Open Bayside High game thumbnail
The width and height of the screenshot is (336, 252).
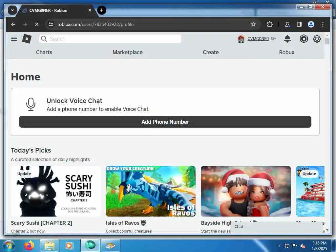click(245, 191)
